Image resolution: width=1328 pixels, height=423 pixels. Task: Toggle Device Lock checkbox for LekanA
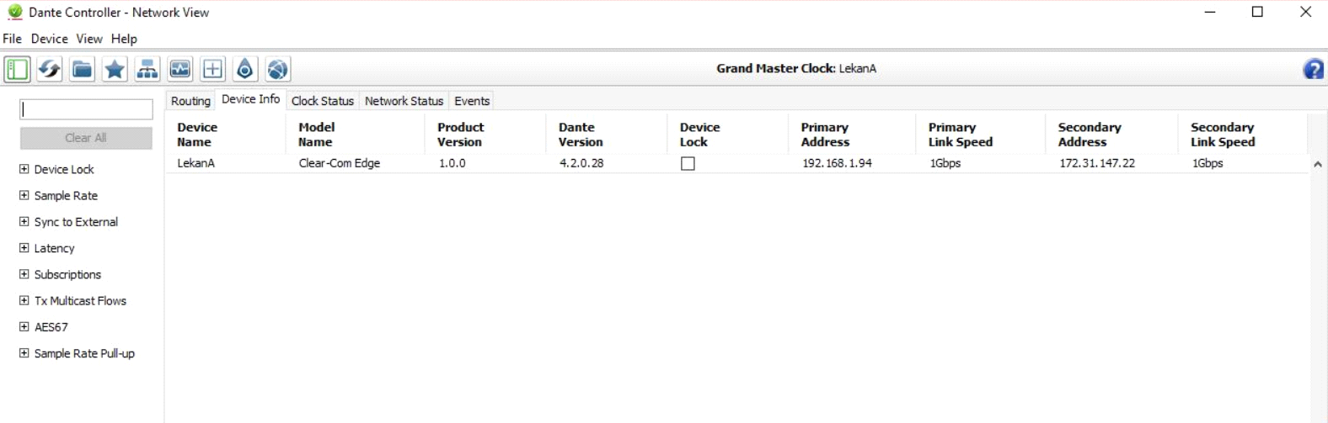[x=688, y=164]
